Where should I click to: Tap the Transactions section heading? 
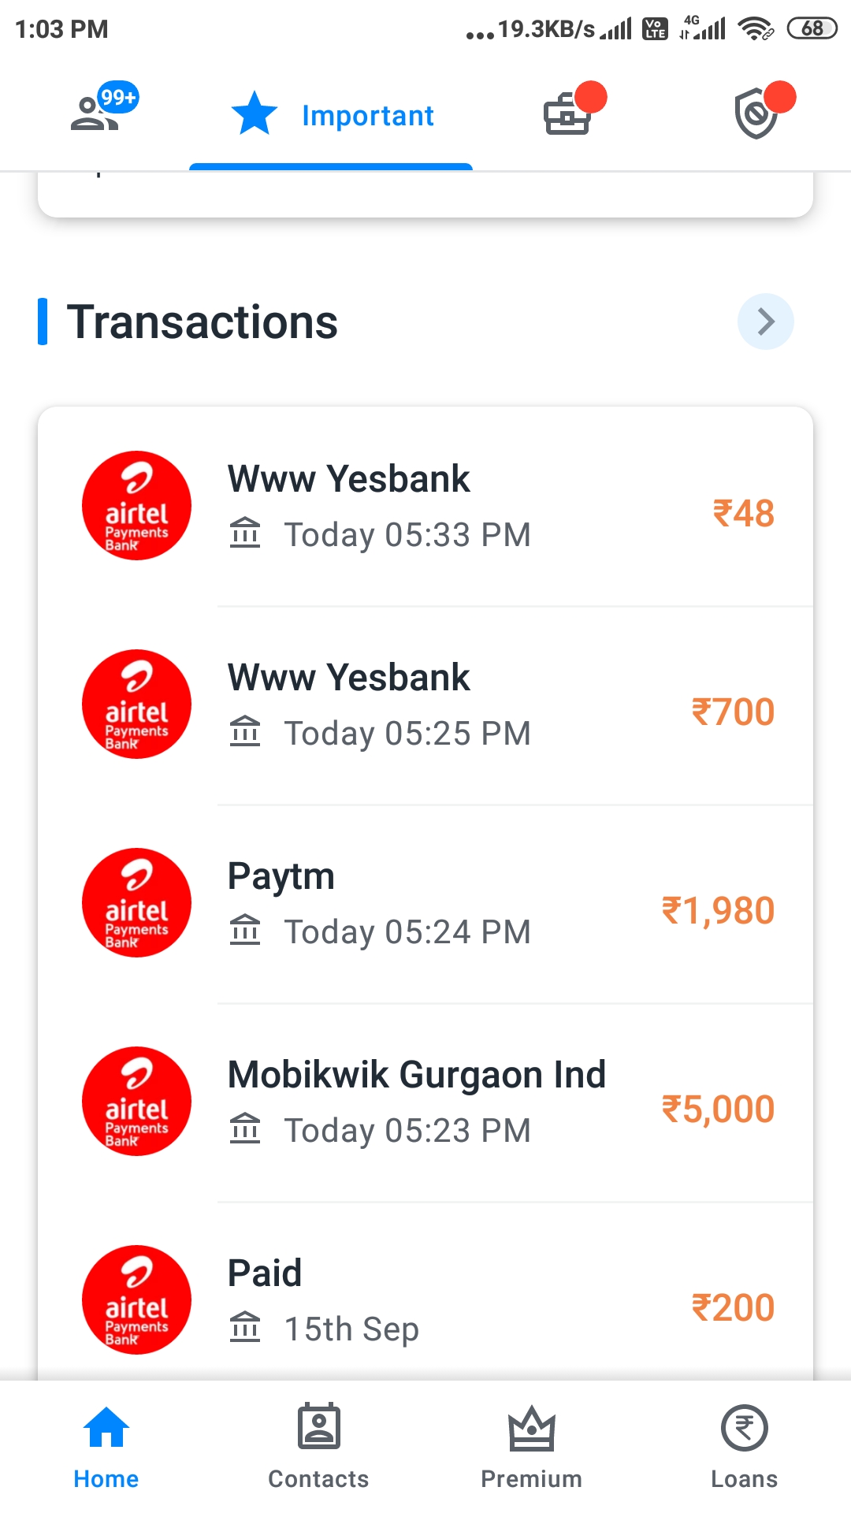(203, 322)
